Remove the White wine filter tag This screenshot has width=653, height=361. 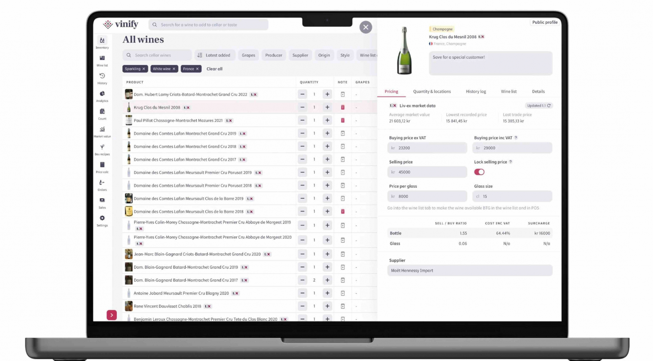pos(174,69)
